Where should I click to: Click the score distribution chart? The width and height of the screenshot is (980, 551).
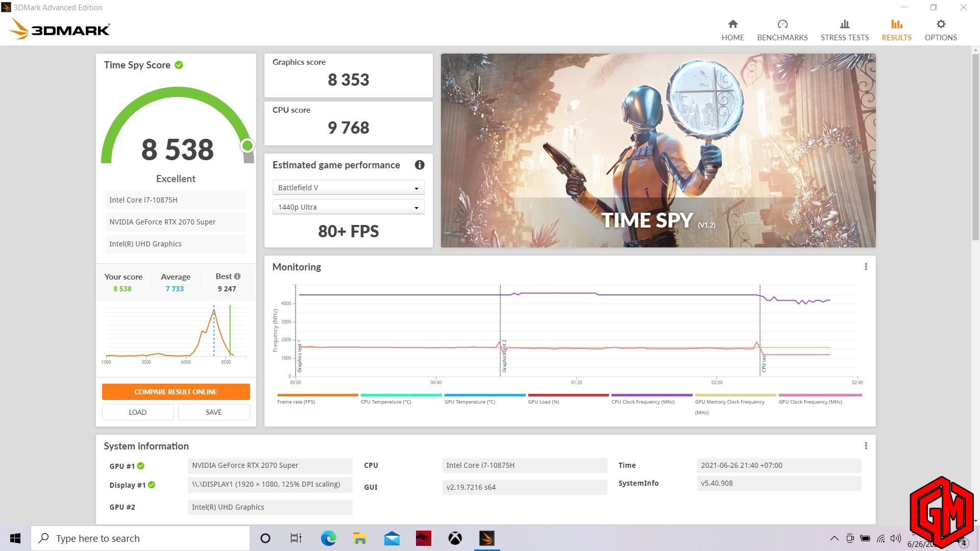tap(176, 334)
